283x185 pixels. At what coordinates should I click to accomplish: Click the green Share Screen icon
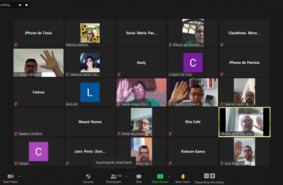tap(160, 176)
